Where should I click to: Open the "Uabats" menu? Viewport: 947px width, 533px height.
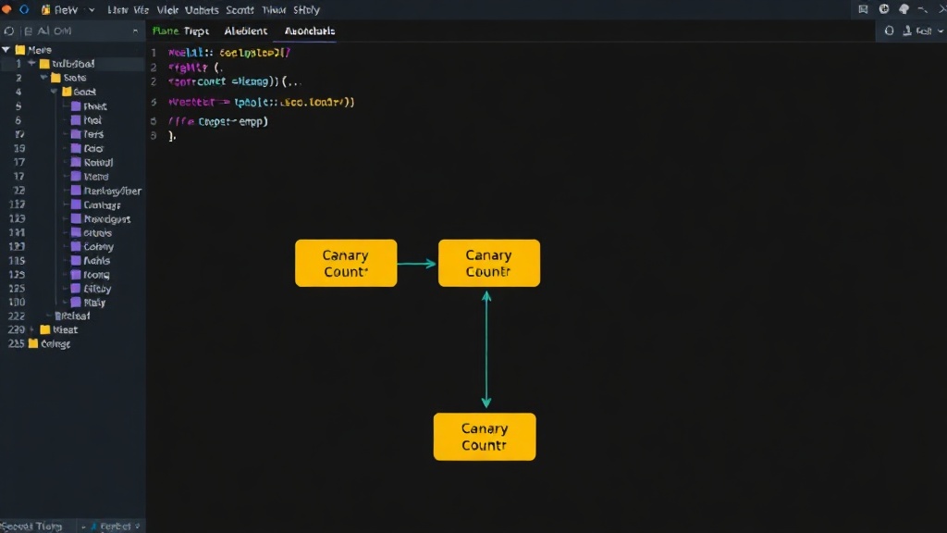202,9
